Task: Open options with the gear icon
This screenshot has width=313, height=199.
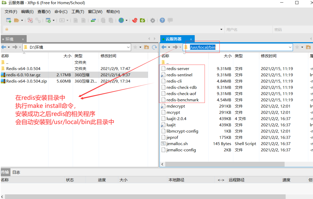Action: pyautogui.click(x=152, y=20)
